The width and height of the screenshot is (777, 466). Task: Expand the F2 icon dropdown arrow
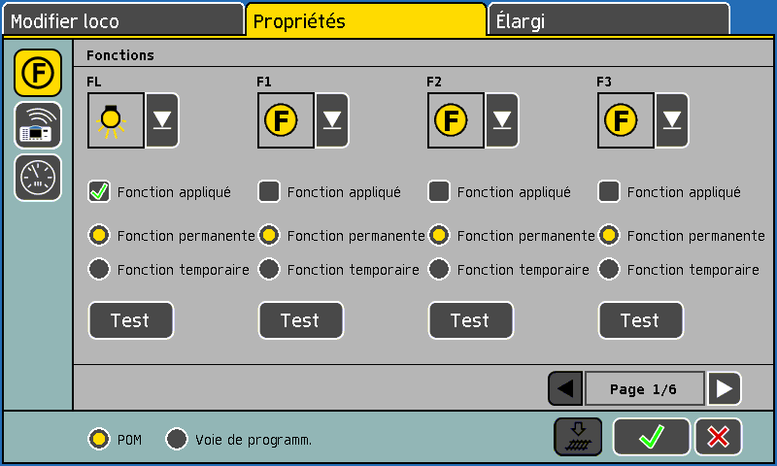click(502, 120)
